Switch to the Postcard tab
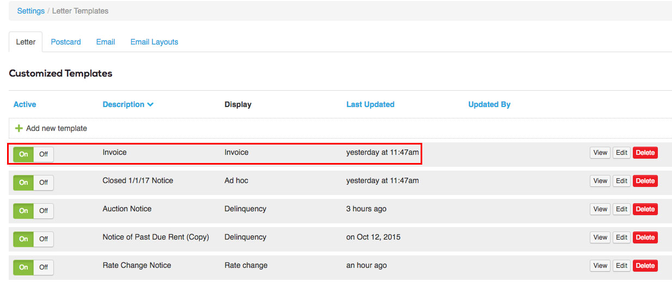This screenshot has height=282, width=672. pos(66,42)
